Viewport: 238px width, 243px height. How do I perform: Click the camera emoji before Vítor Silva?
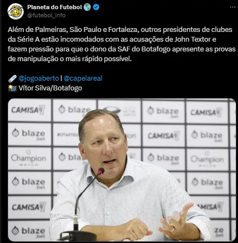click(x=12, y=88)
